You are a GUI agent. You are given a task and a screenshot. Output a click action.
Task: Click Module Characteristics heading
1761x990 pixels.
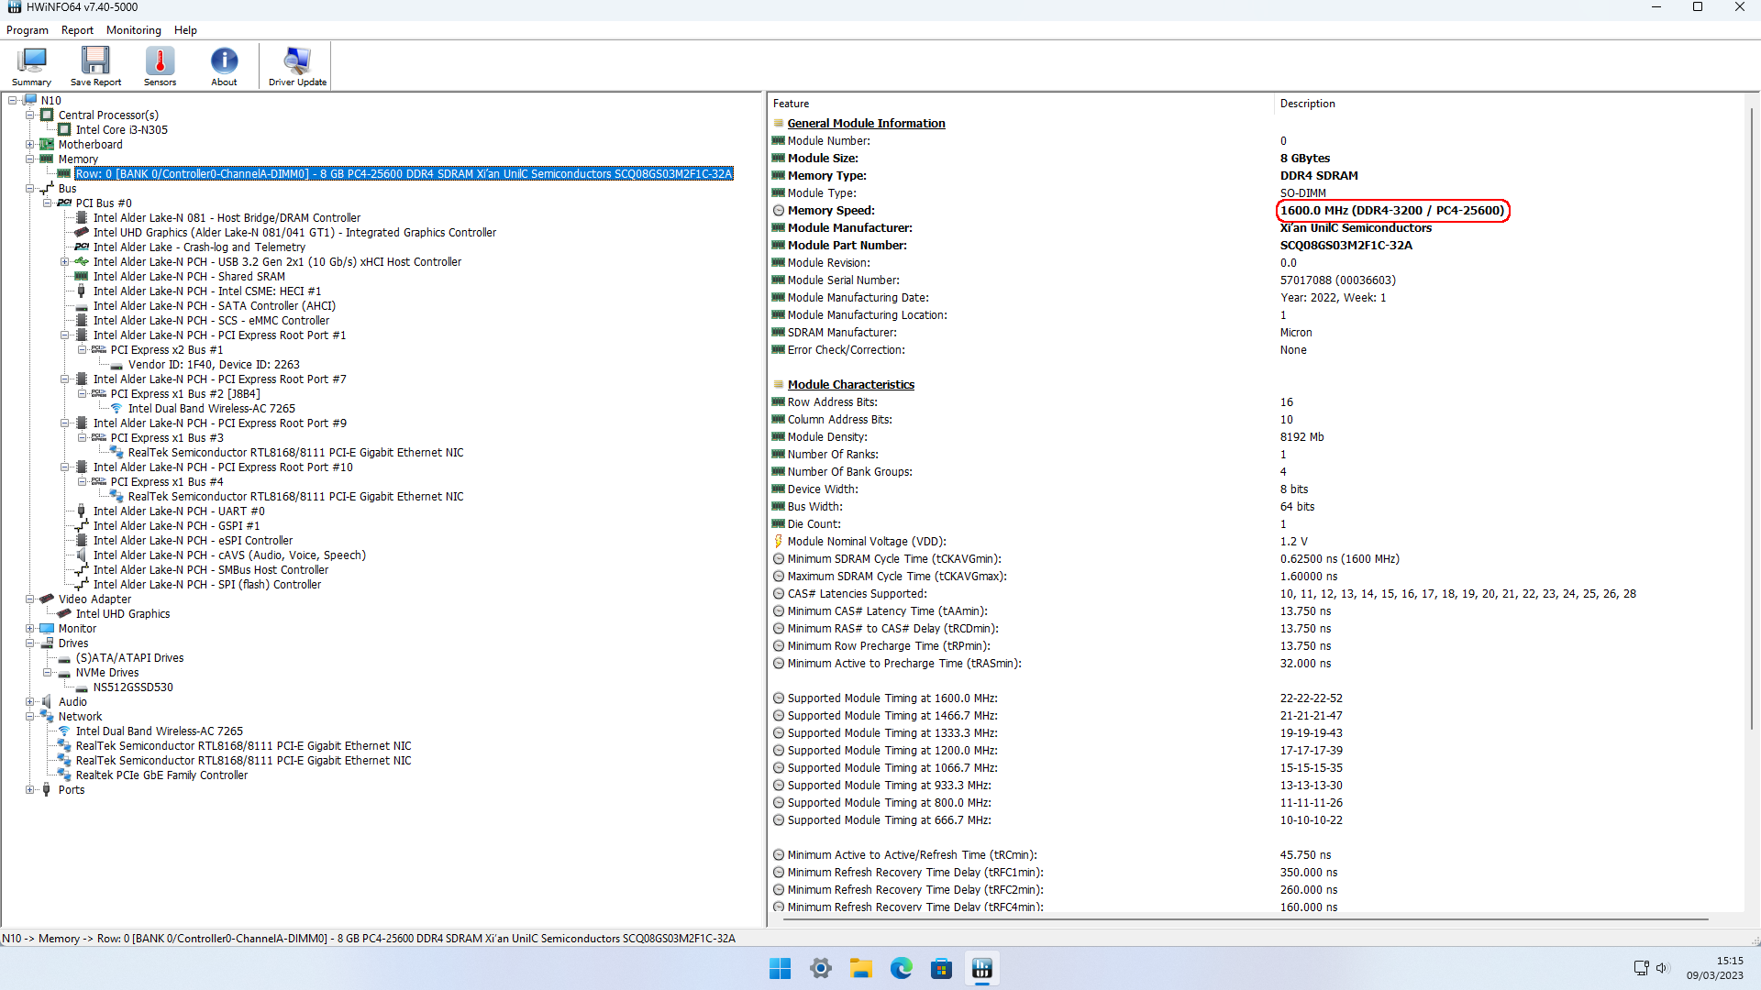pyautogui.click(x=850, y=385)
